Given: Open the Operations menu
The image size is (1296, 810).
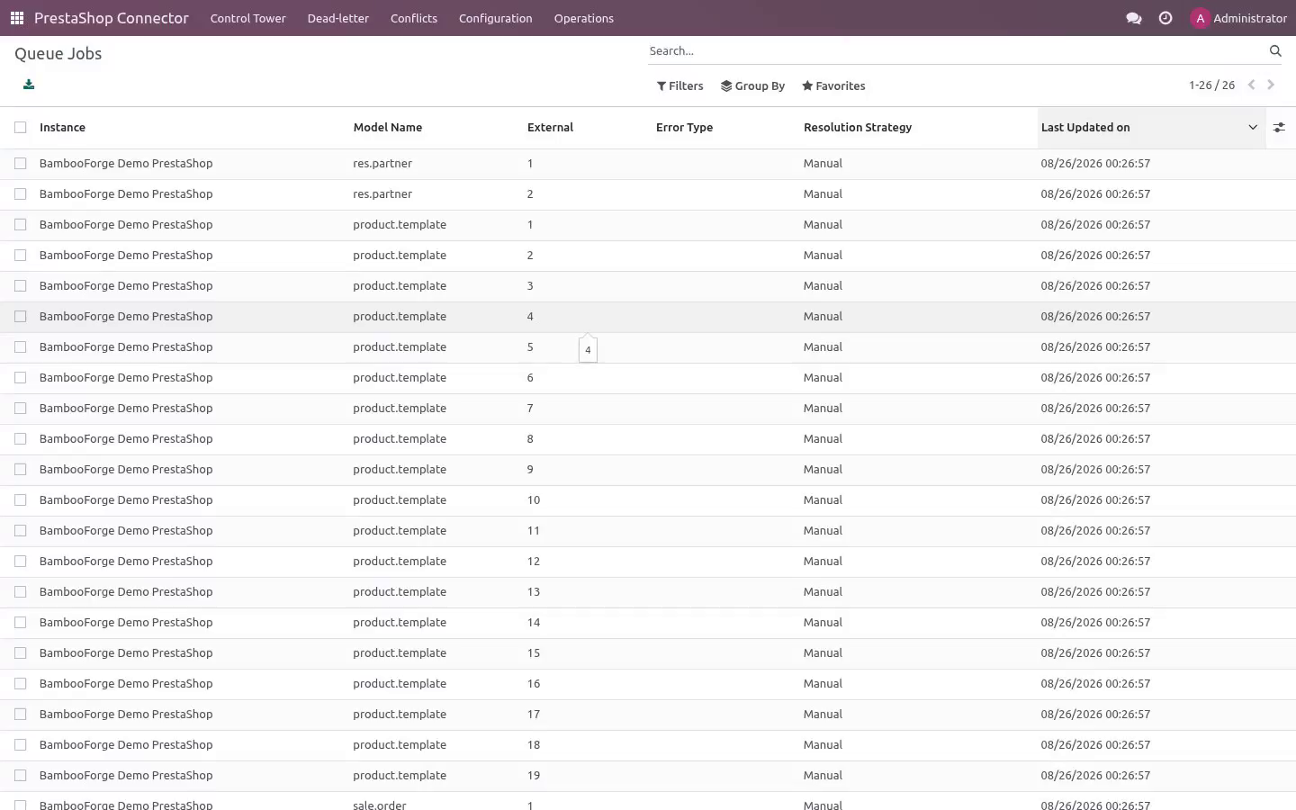Looking at the screenshot, I should 584,18.
